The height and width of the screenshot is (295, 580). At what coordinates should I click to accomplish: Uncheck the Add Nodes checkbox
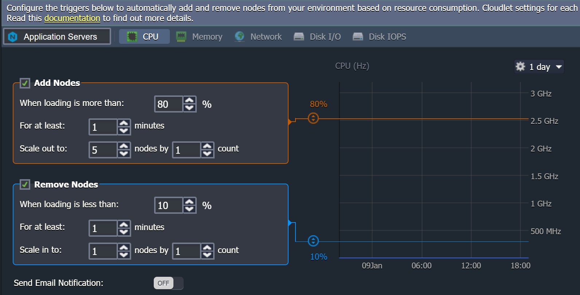[25, 83]
